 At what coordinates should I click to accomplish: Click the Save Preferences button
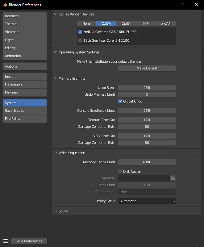point(29,241)
